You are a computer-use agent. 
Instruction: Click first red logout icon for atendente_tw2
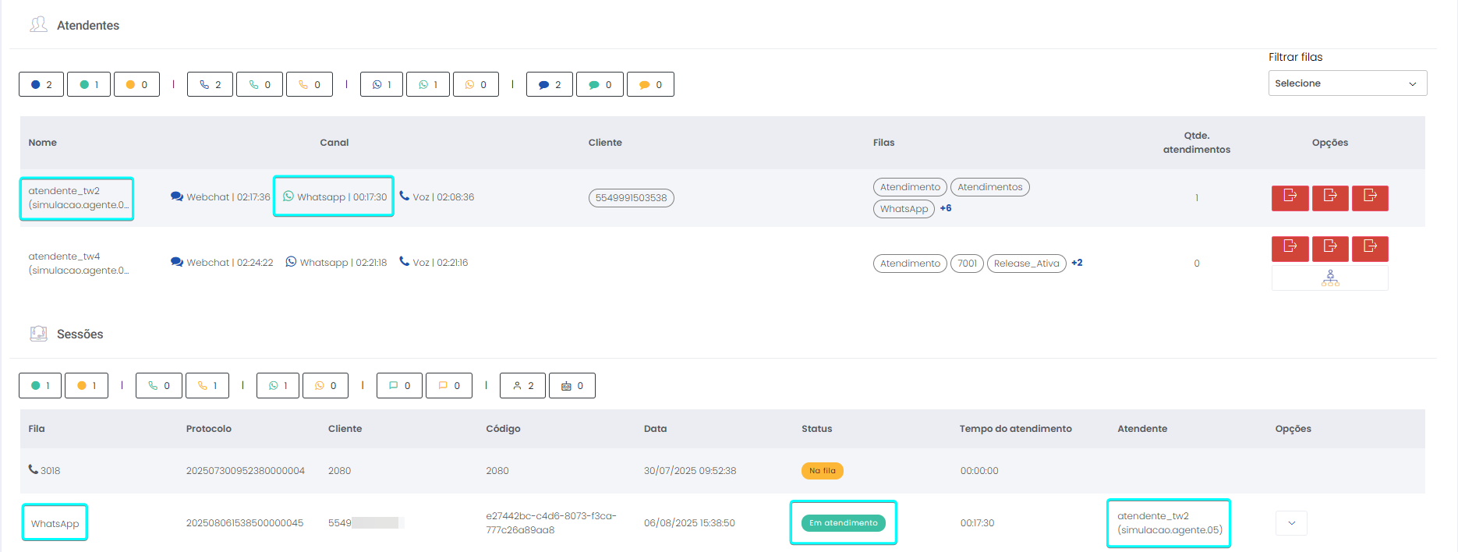(x=1290, y=197)
